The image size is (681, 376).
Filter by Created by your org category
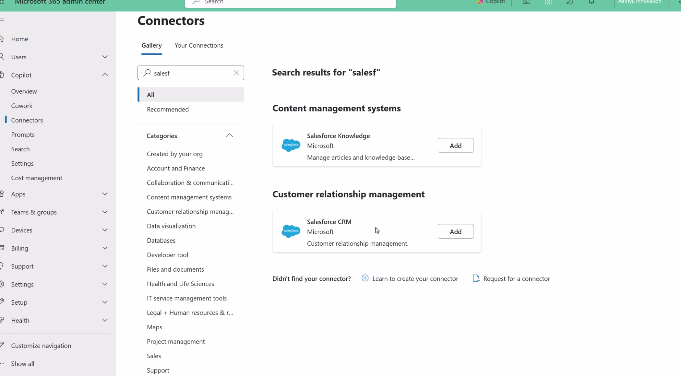(175, 154)
